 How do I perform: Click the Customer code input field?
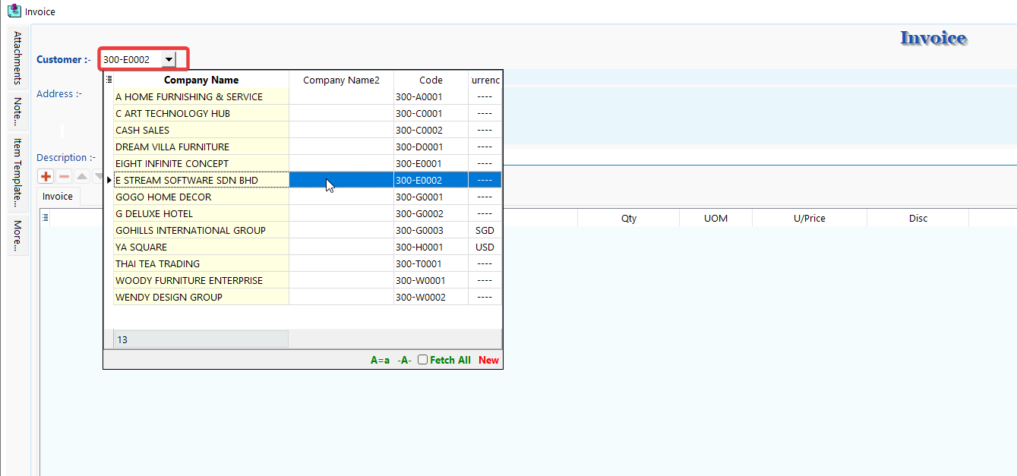131,59
